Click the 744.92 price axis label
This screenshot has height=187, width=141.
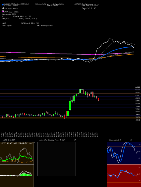[x=138, y=114]
